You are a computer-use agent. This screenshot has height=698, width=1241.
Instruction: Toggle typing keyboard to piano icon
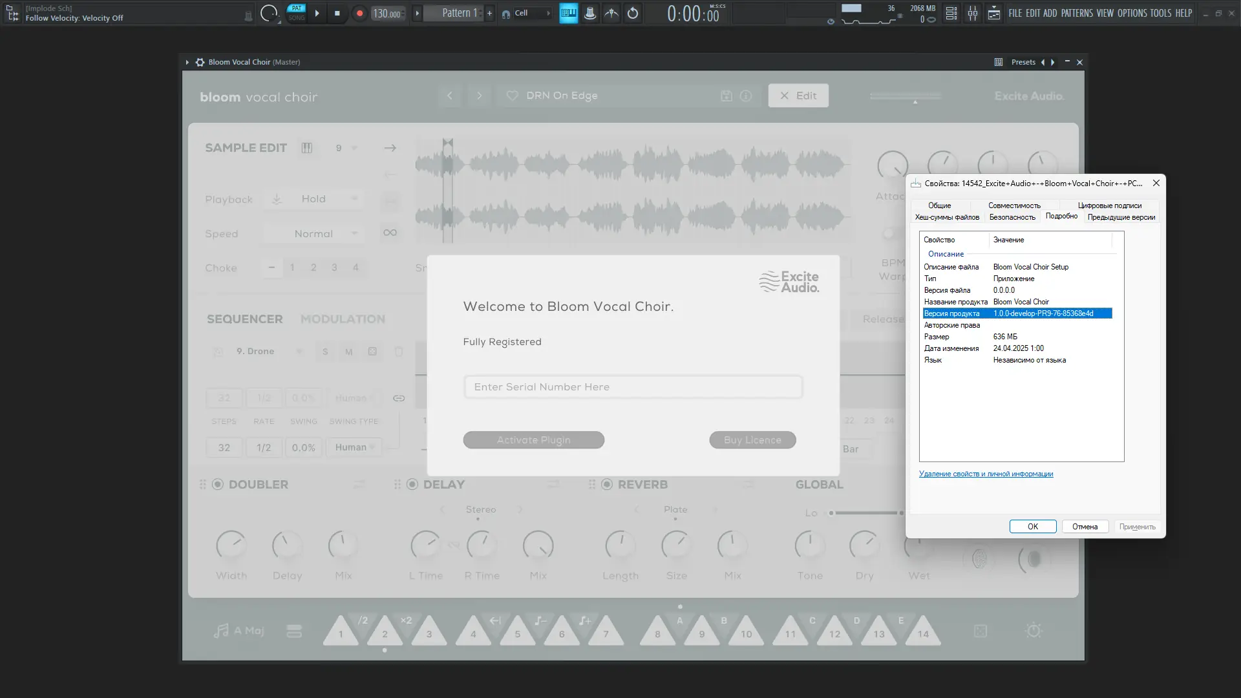pyautogui.click(x=568, y=13)
